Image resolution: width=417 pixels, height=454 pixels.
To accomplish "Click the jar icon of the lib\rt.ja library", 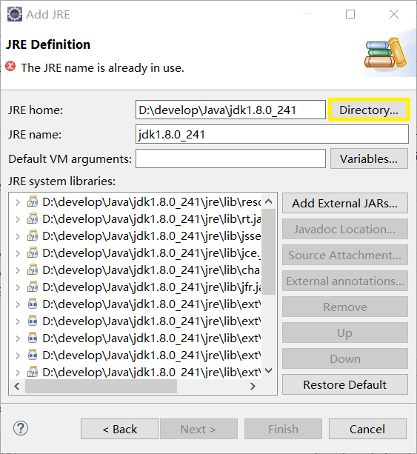I will pyautogui.click(x=33, y=218).
